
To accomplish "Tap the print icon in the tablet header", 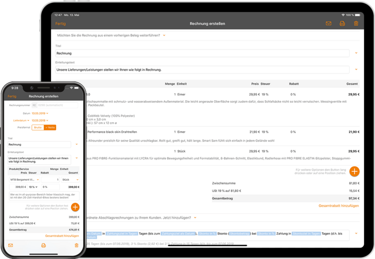I will [x=342, y=23].
